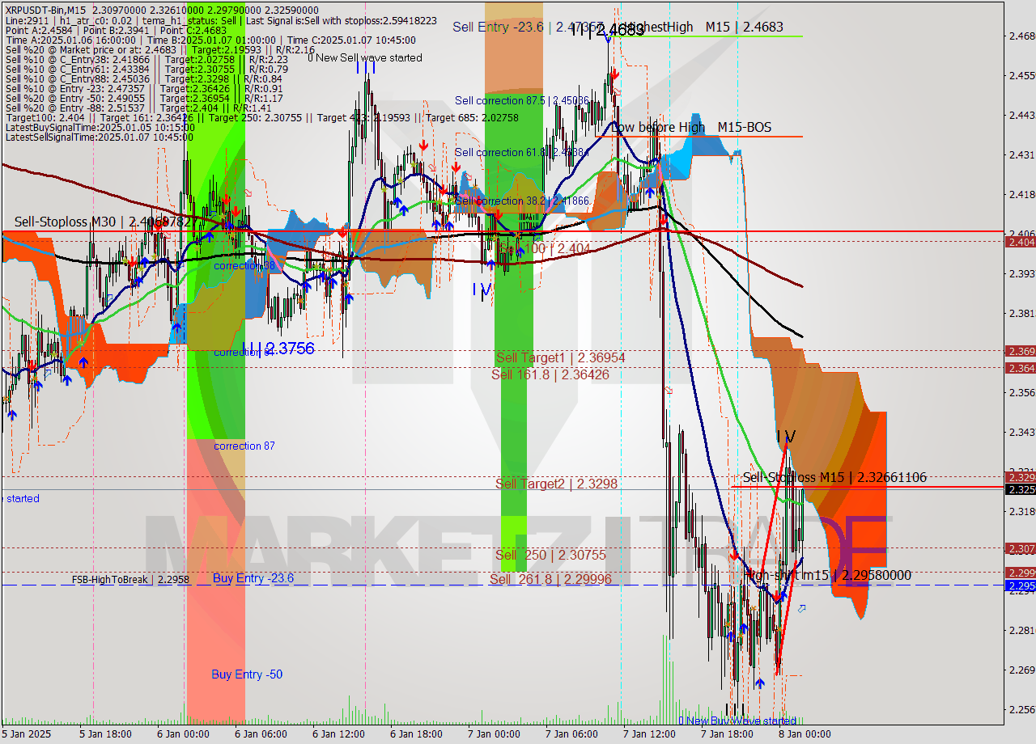Viewport: 1036px width, 744px height.
Task: Click the 'Sell %20 @ Entry -50' row
Action: [144, 98]
